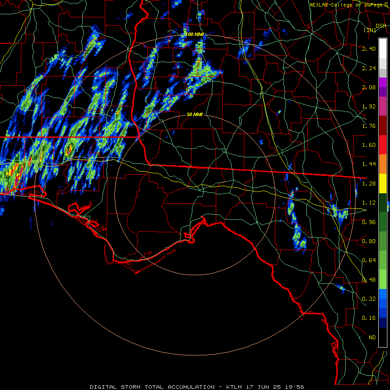Click the 1.28 legend value

coord(369,184)
